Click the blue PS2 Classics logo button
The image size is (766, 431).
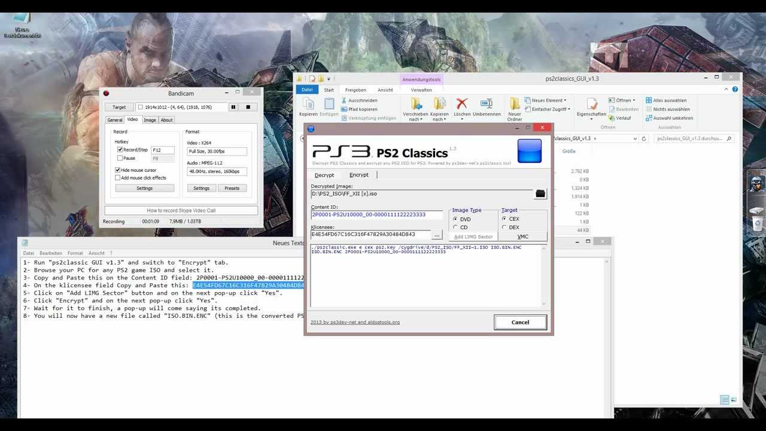point(530,151)
